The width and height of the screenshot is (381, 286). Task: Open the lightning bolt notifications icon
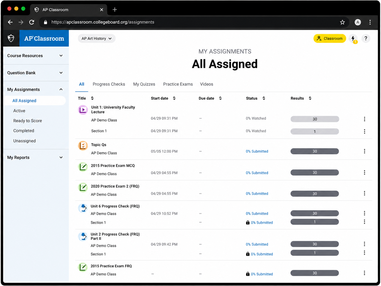coord(353,38)
